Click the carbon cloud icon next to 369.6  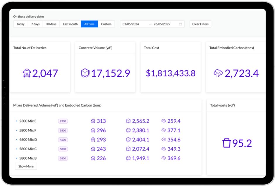[164, 158]
